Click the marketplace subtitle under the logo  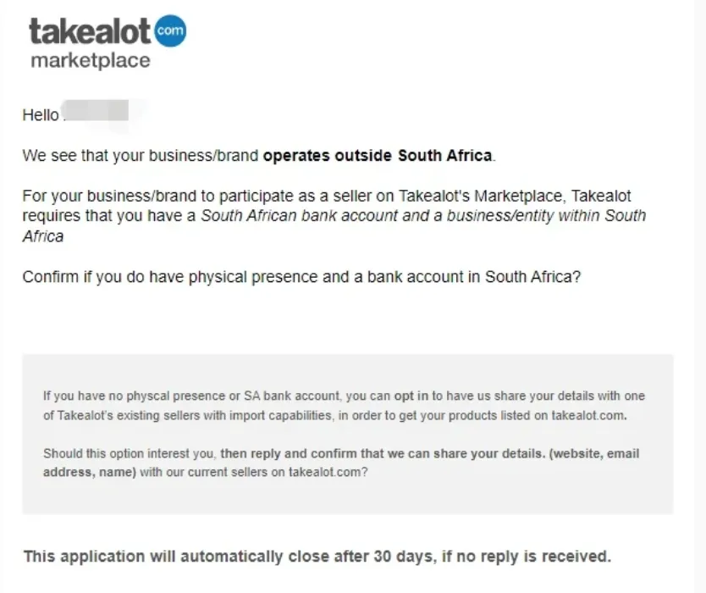pos(91,61)
